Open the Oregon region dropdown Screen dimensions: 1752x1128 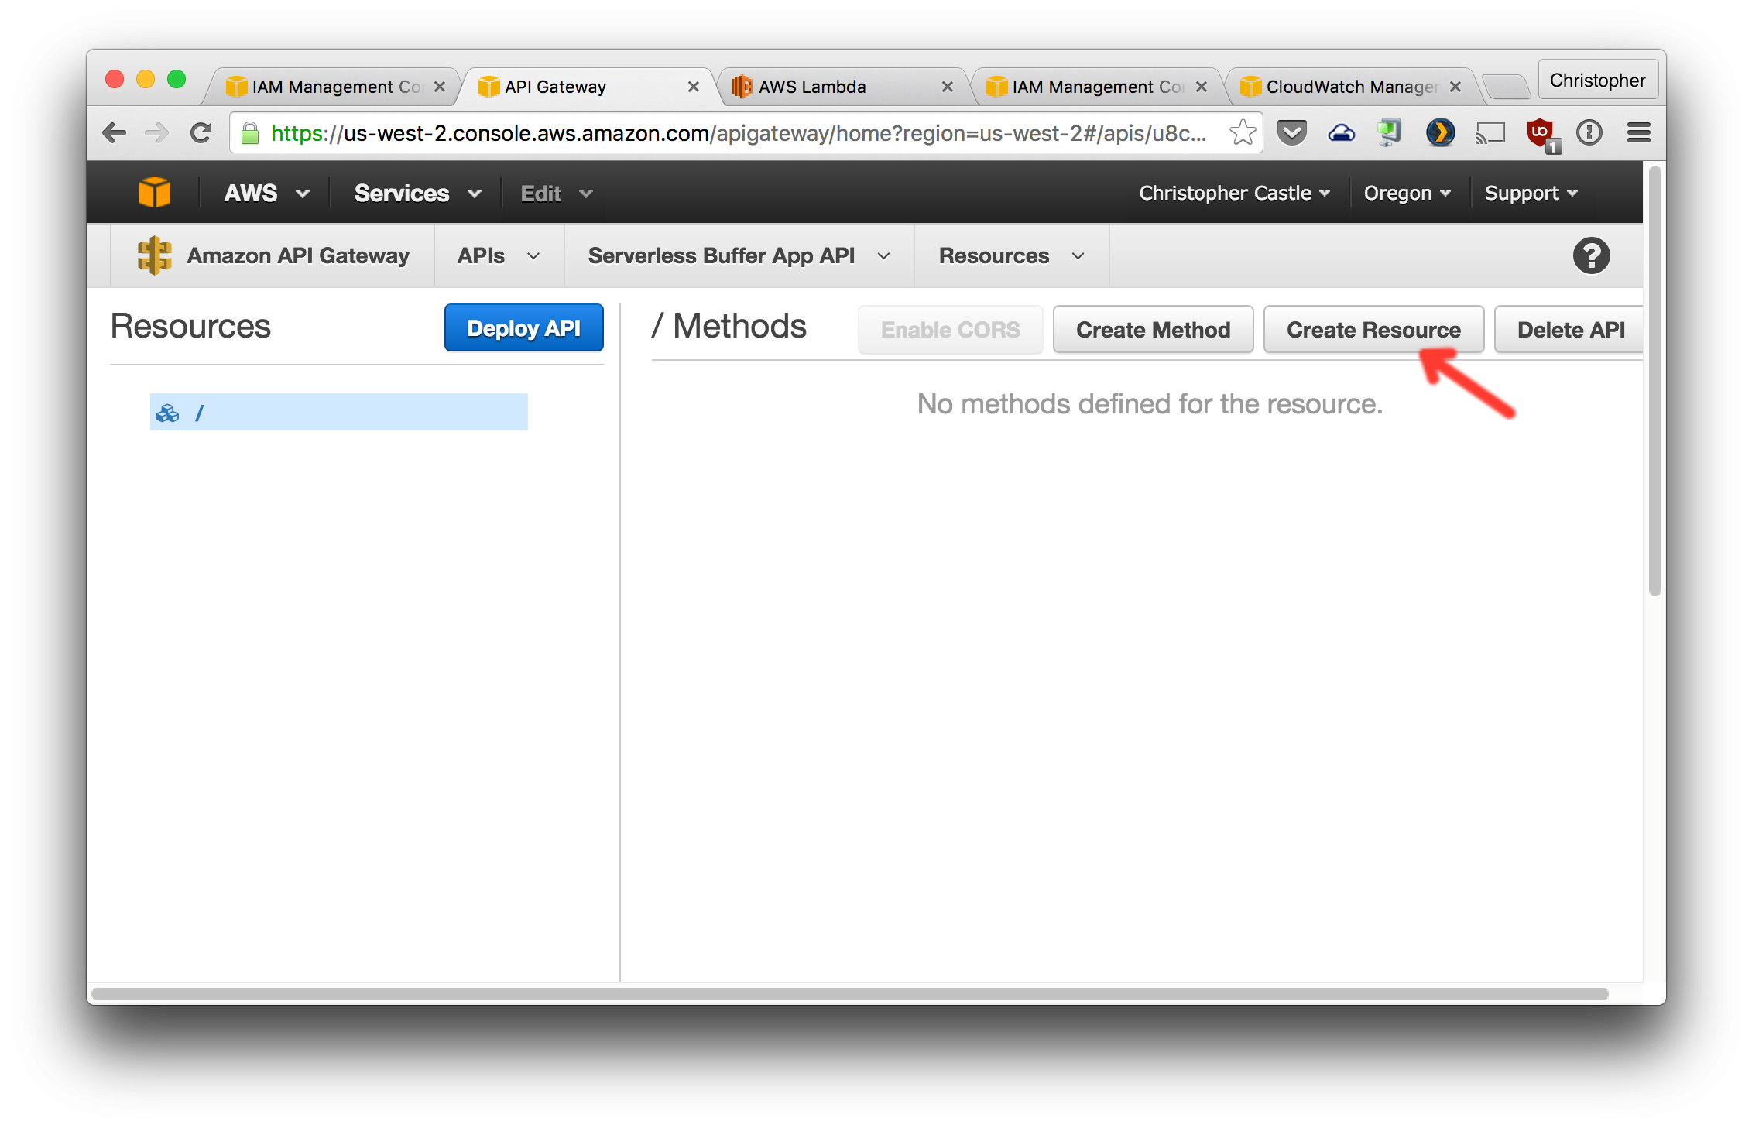pos(1407,193)
